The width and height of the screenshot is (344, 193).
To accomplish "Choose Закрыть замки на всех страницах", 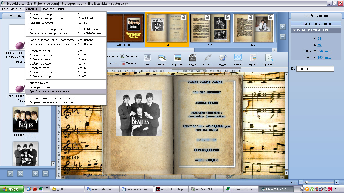I will click(x=66, y=102).
